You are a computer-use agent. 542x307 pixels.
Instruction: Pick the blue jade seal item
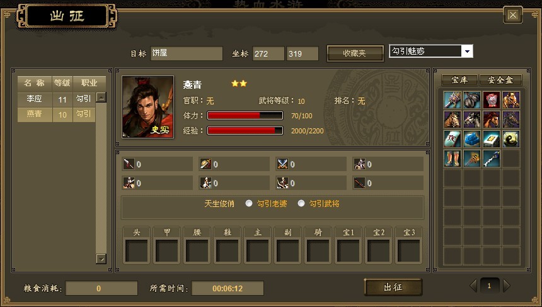tap(472, 139)
